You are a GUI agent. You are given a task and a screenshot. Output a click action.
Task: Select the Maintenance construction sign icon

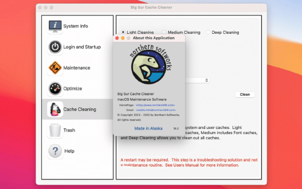(55, 68)
